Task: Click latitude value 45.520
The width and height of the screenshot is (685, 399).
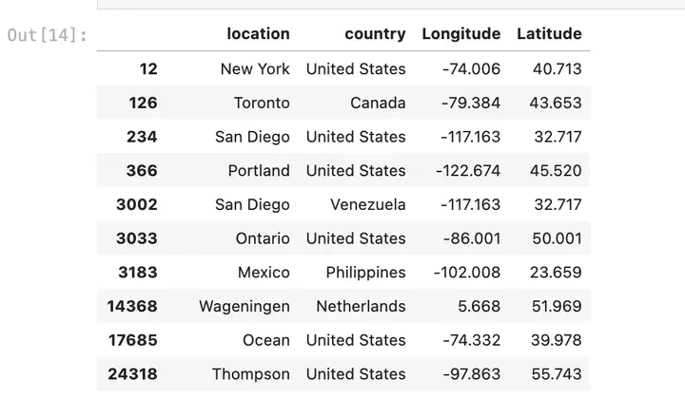Action: (x=558, y=171)
